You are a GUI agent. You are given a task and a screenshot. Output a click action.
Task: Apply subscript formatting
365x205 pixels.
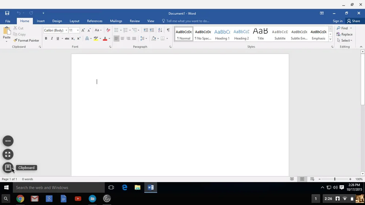coord(73,38)
